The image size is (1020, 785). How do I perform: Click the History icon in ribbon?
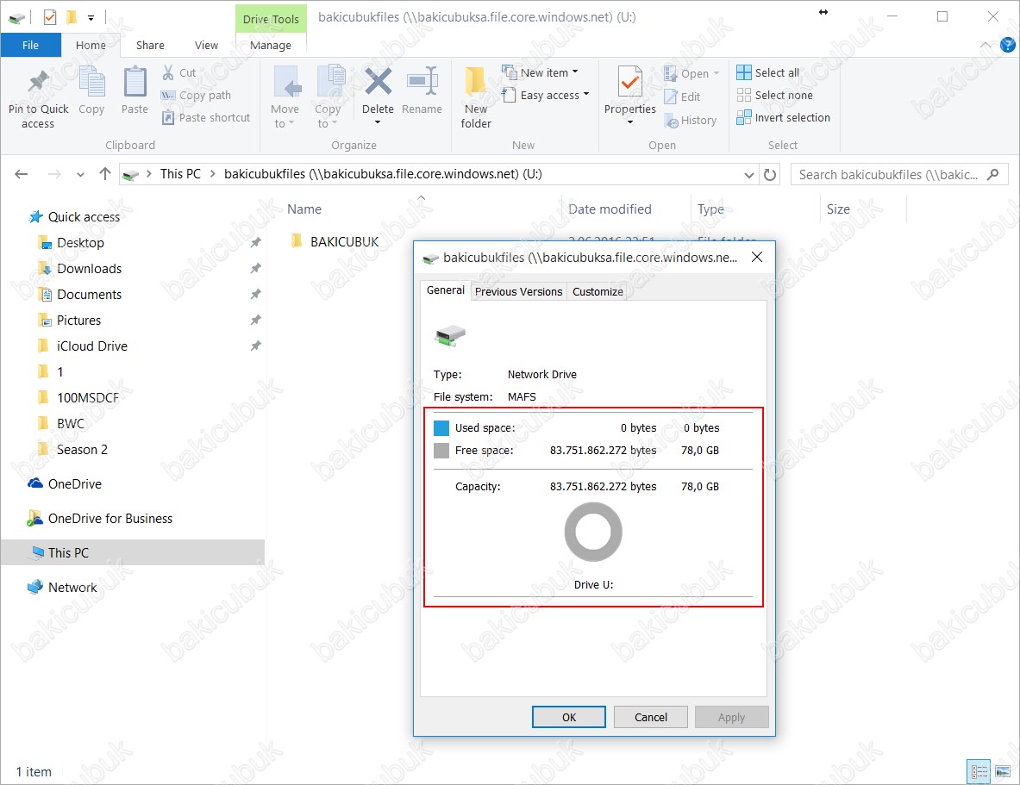pyautogui.click(x=671, y=121)
